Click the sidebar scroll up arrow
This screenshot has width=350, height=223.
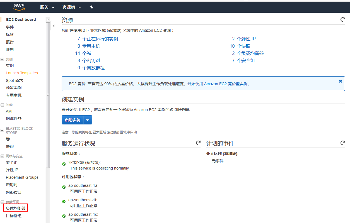[x=48, y=20]
